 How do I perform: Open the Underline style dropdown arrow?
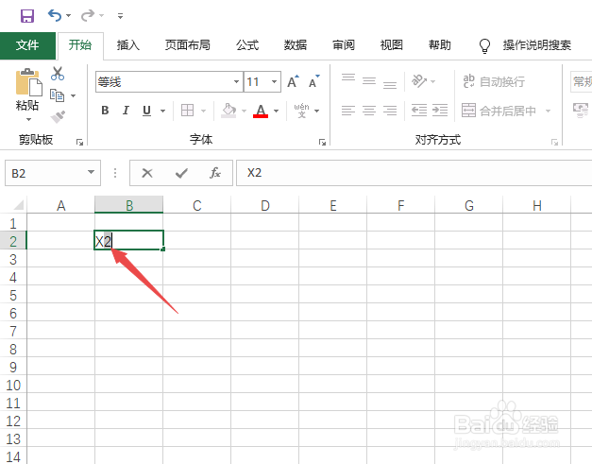coord(162,111)
